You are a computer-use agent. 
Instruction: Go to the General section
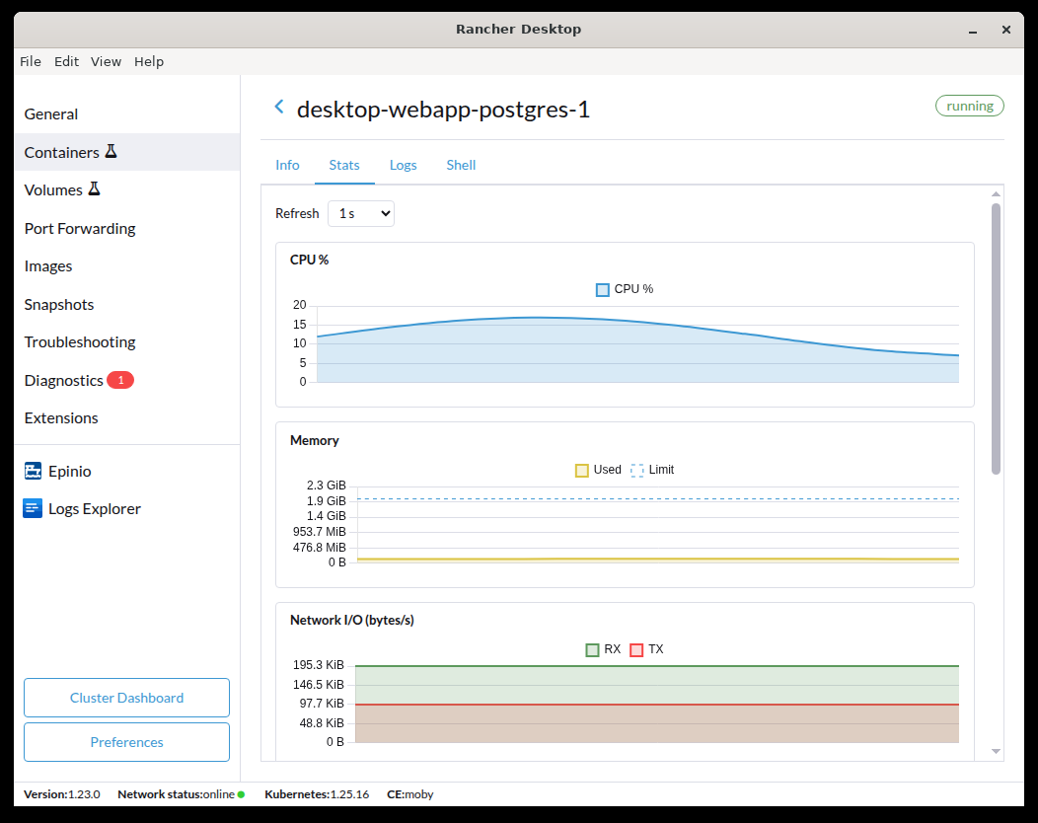click(127, 113)
